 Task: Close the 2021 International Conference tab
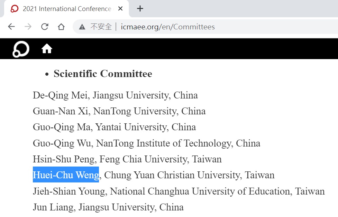click(120, 9)
